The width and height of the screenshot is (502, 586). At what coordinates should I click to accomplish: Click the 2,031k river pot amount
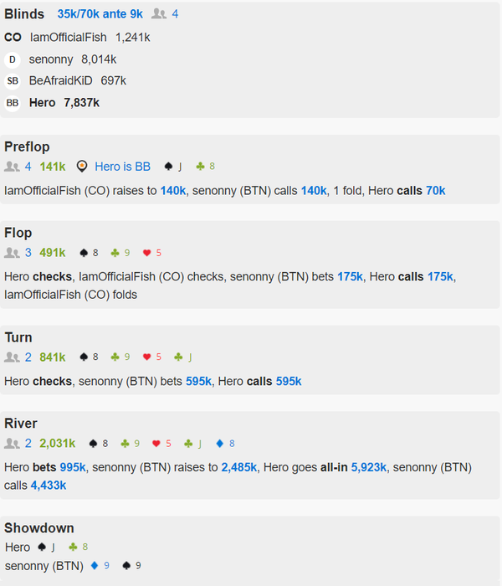[x=57, y=444]
